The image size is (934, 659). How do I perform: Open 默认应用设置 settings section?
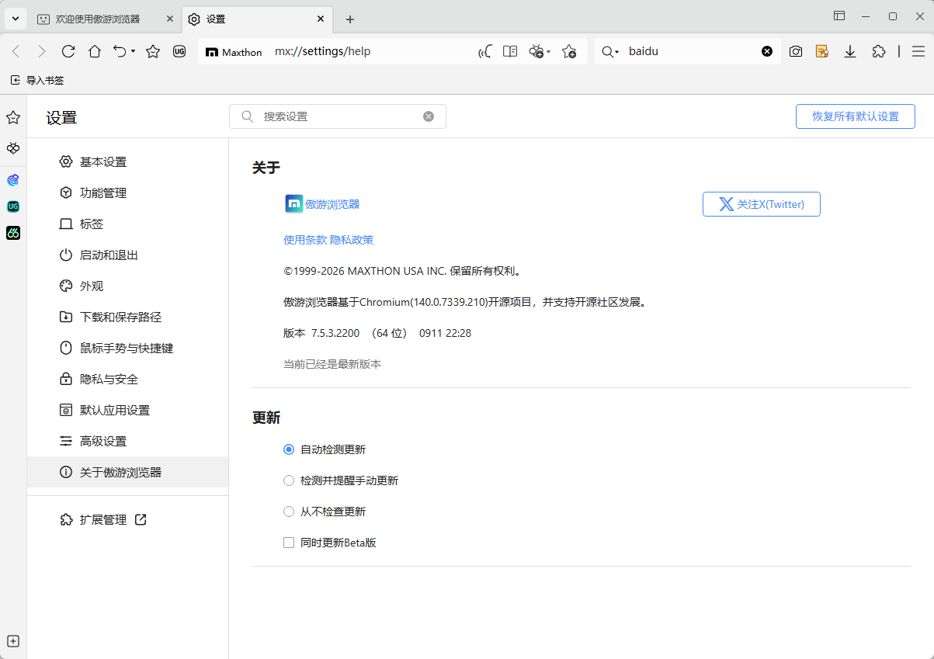click(x=127, y=410)
